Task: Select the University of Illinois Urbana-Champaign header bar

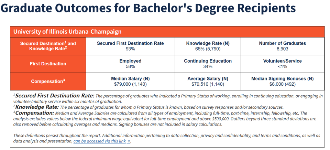Action: coord(167,32)
